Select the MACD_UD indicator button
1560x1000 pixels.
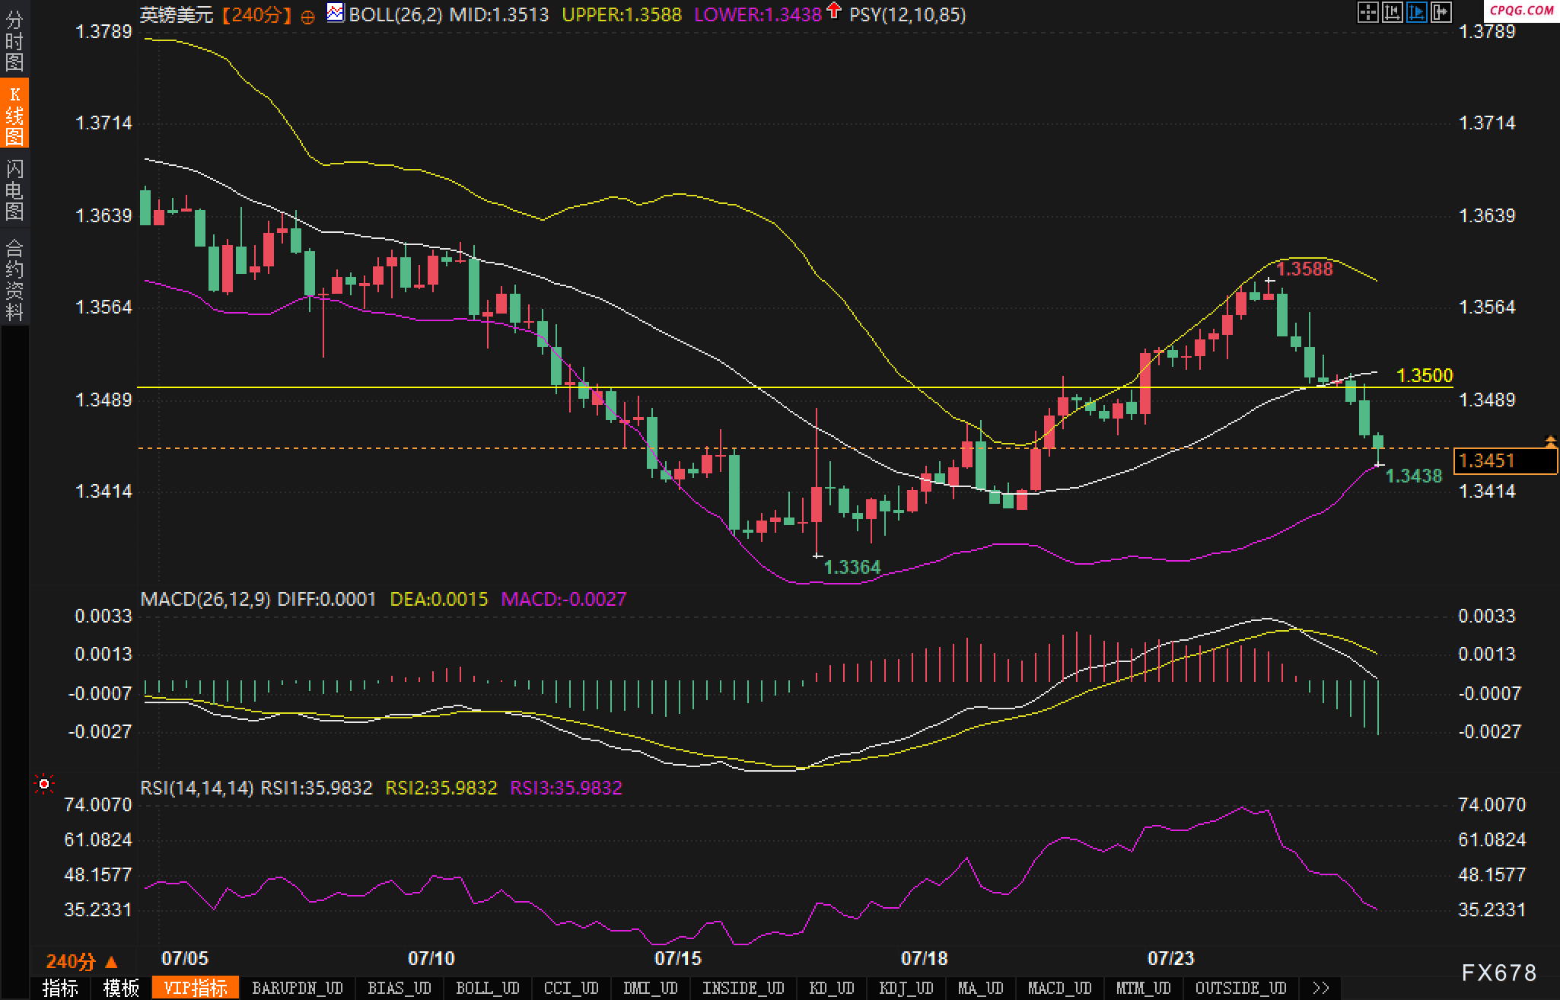pos(1059,988)
